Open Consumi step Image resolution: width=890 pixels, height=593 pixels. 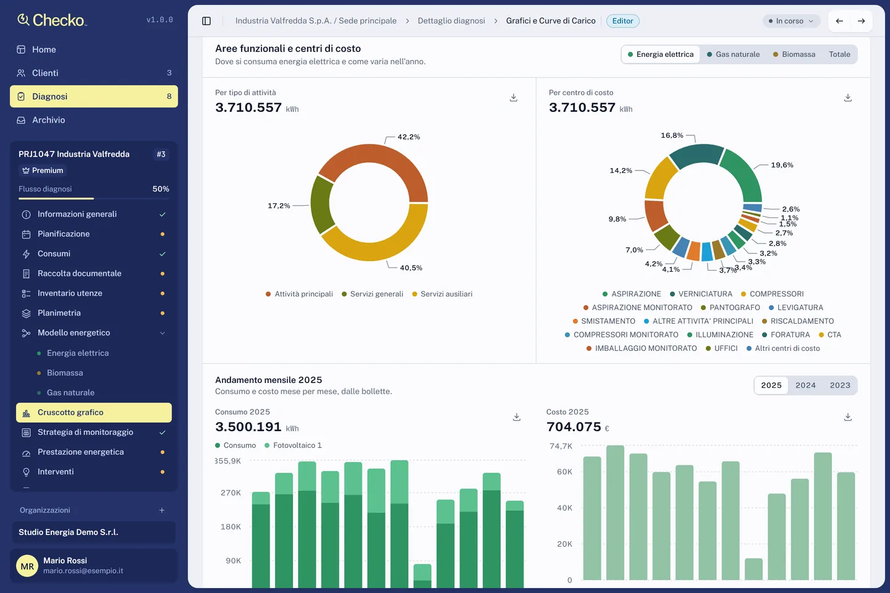pyautogui.click(x=94, y=254)
